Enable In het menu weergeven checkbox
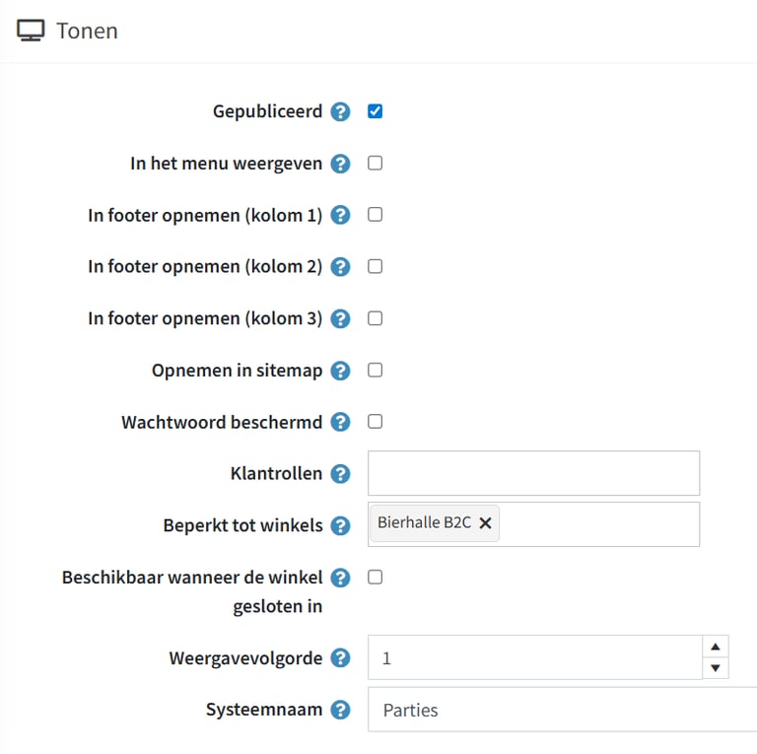Viewport: 757px width, 754px height. coord(376,164)
